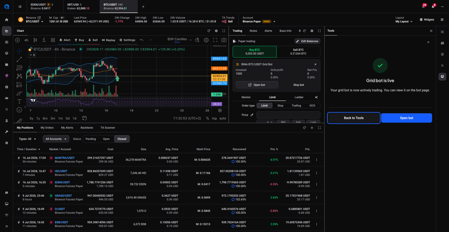
Task: Click the Price input field
Action: coord(288,115)
